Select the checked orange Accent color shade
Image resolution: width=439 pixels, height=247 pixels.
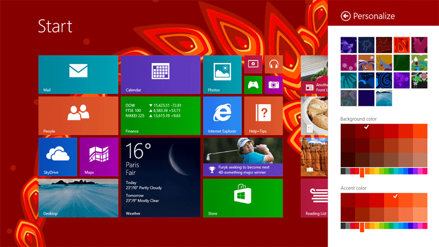coord(391,200)
